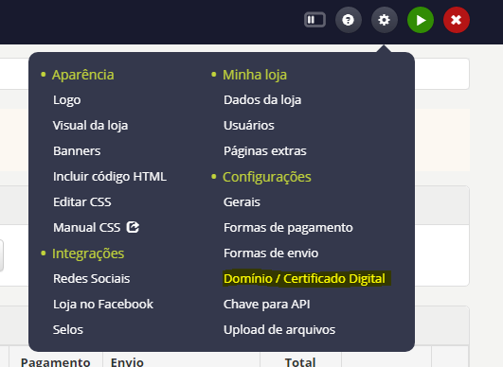
Task: Open the help question mark icon
Action: tap(348, 20)
